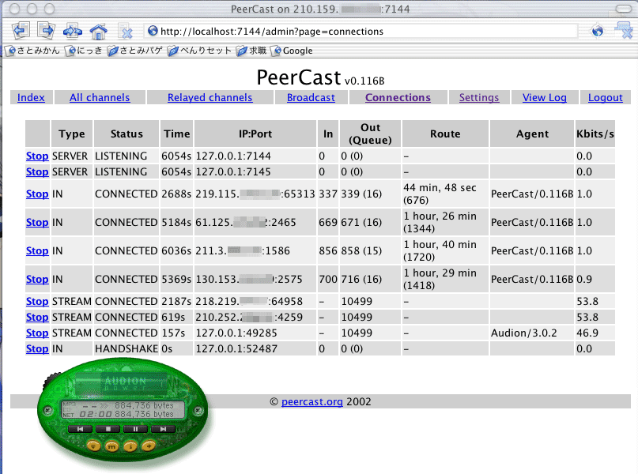This screenshot has height=474, width=638.
Task: Skip to next track on Audion player
Action: 163,429
